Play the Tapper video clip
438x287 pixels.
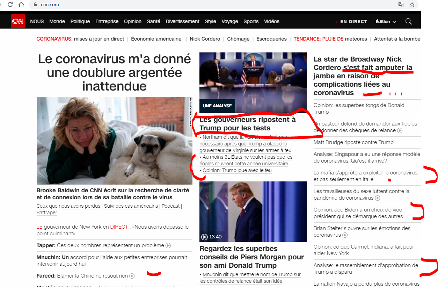[x=168, y=245]
